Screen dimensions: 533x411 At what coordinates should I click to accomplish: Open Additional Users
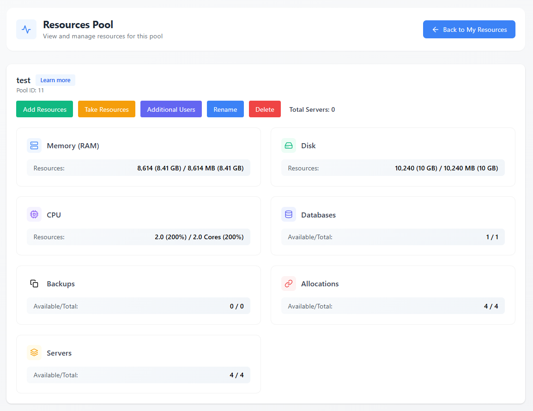point(171,109)
